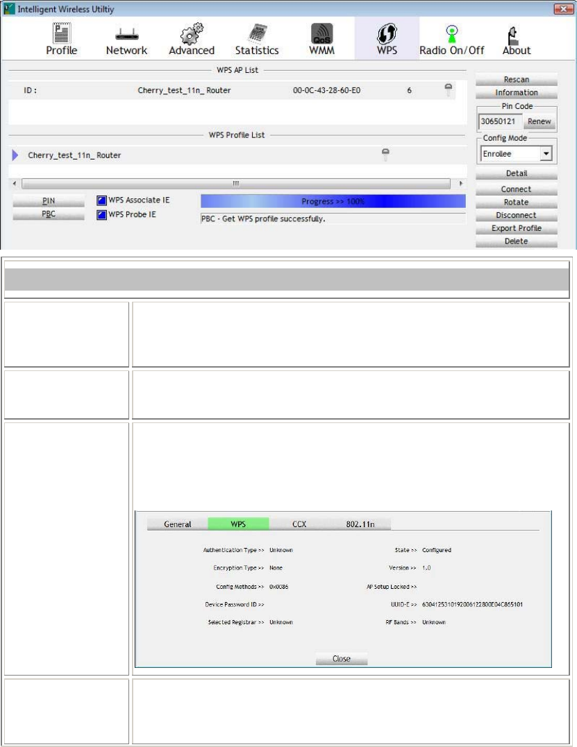Open the Statistics calculator icon
Image resolution: width=577 pixels, height=747 pixels.
[256, 39]
